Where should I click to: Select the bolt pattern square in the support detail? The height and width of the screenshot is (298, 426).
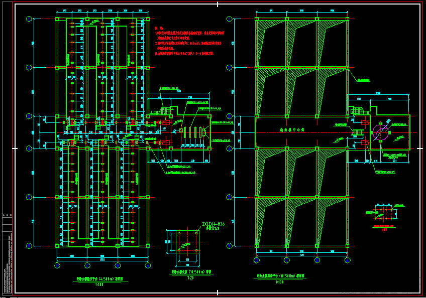[187, 241]
